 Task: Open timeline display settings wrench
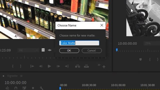(x=41, y=88)
